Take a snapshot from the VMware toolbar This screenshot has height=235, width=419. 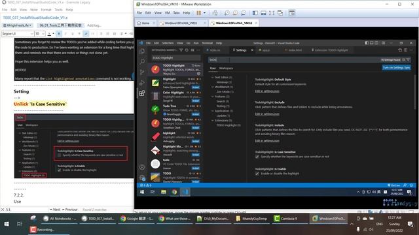(x=227, y=13)
